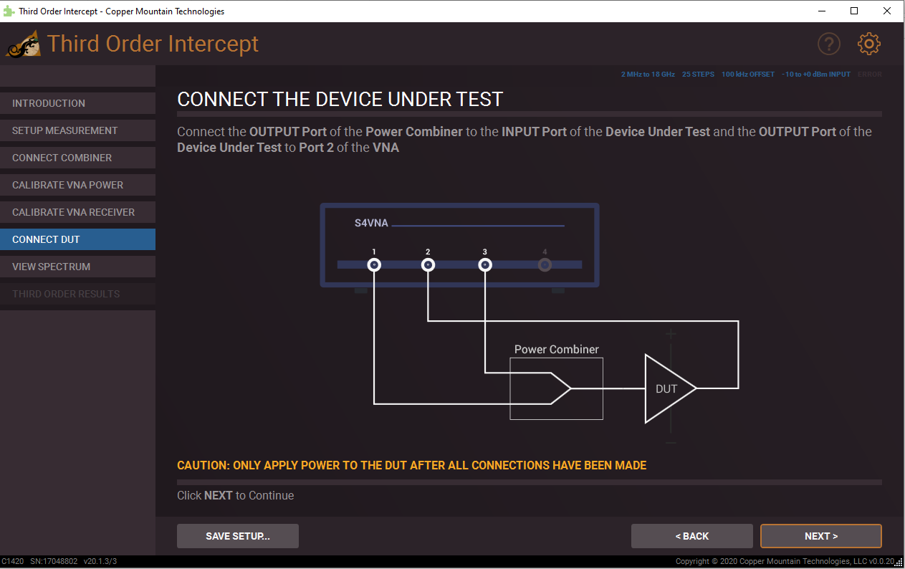
Task: Click the -10 to +0 dBm INPUT indicator
Action: pos(816,74)
